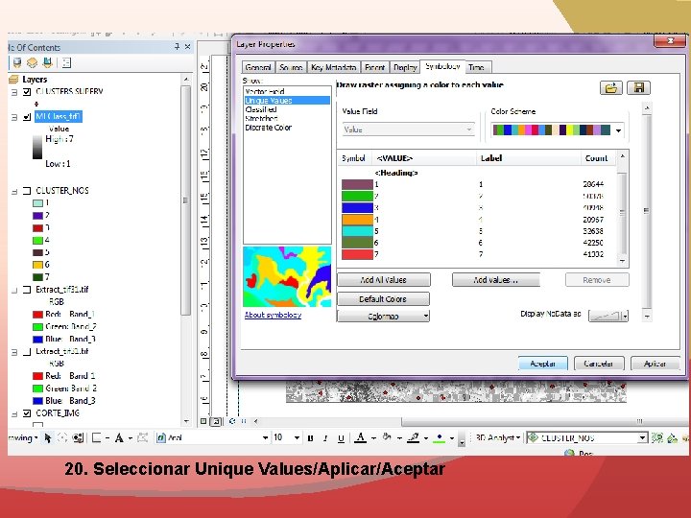Open the Display NoData color dropdown
Screen dimensions: 691x518
(x=625, y=316)
